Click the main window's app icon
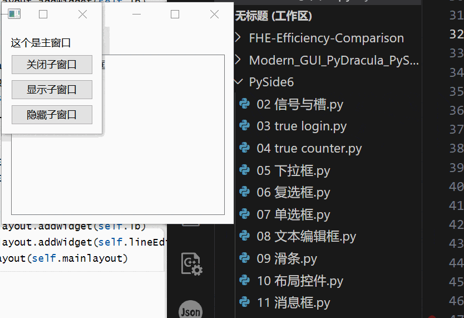Image resolution: width=464 pixels, height=318 pixels. click(x=14, y=14)
